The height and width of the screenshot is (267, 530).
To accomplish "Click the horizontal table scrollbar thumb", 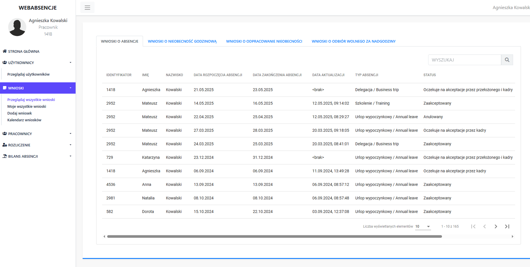I will (x=275, y=237).
